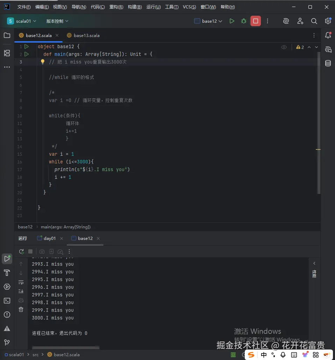This screenshot has width=335, height=360.
Task: Click the stop button in Run panel toolbar
Action: 30,252
